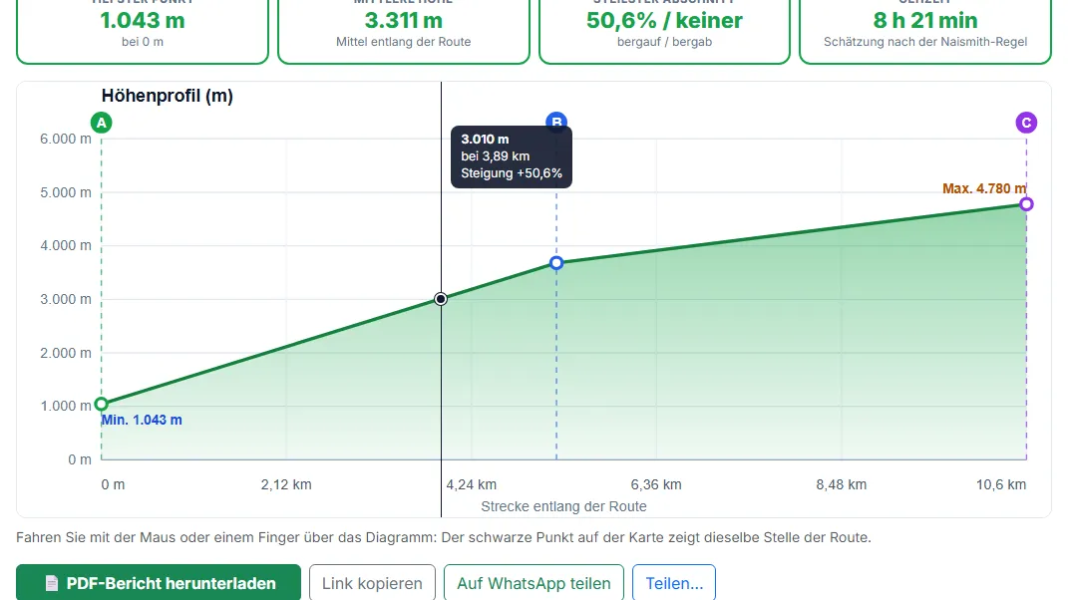The image size is (1068, 600).
Task: Click the 8,48 km axis tick label
Action: [842, 485]
